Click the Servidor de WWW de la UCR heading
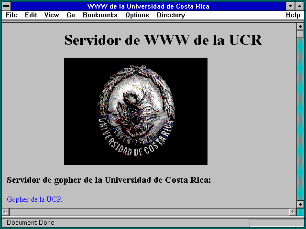 click(x=163, y=40)
